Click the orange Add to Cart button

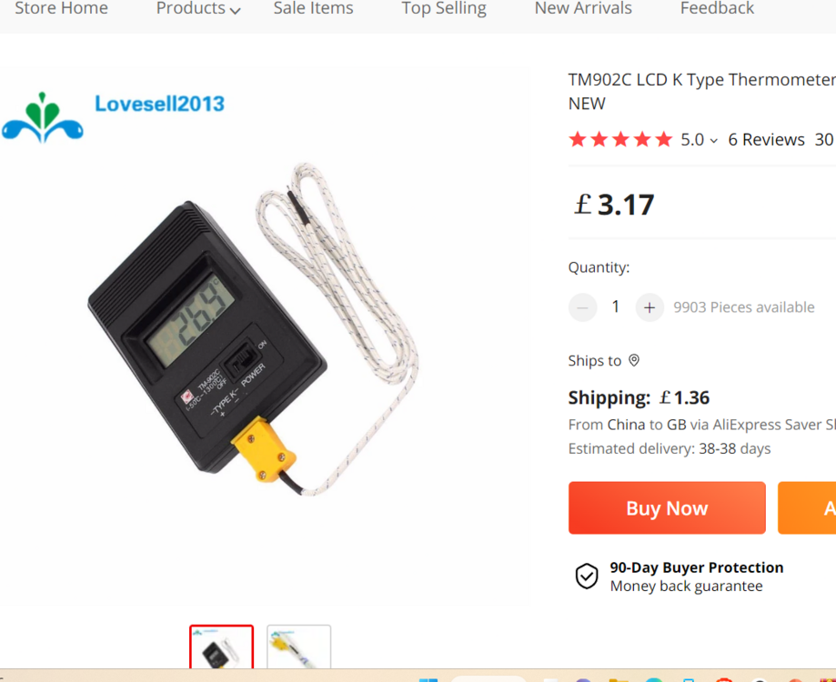(x=807, y=507)
